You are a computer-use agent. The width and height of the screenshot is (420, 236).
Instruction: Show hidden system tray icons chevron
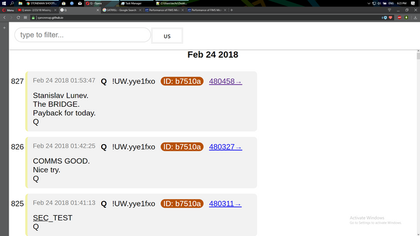[x=369, y=3]
